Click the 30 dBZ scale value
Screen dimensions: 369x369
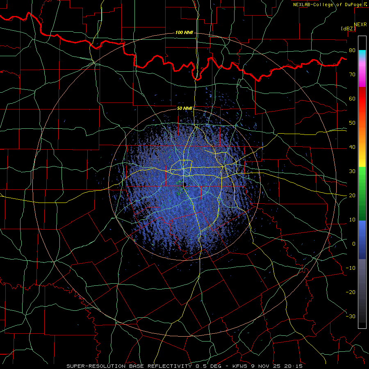[x=352, y=171]
